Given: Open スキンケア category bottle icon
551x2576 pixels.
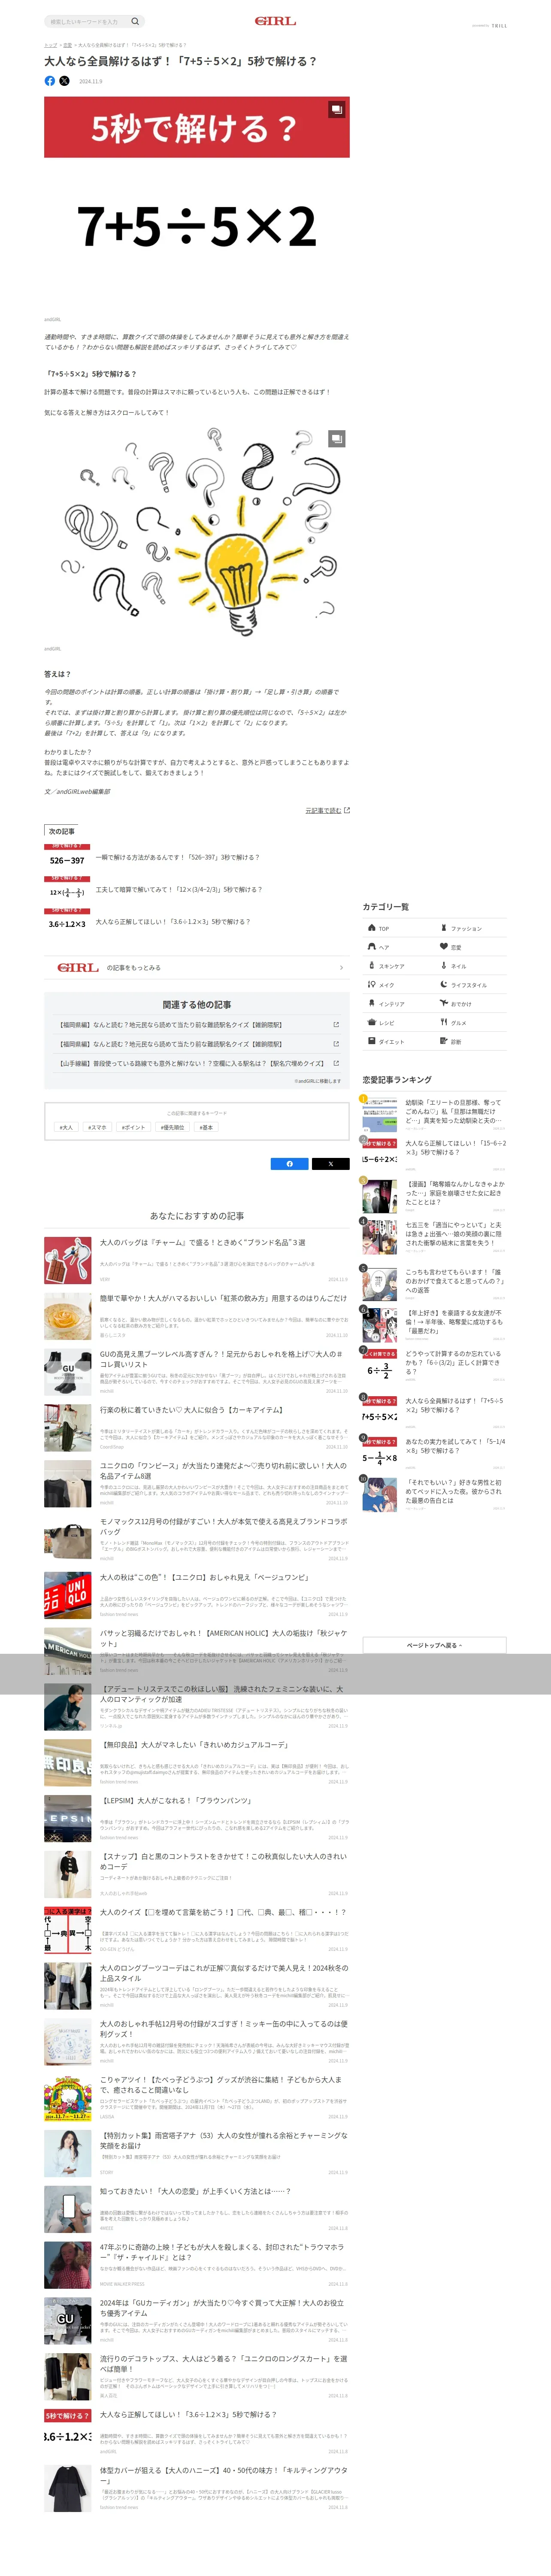Looking at the screenshot, I should pos(372,965).
